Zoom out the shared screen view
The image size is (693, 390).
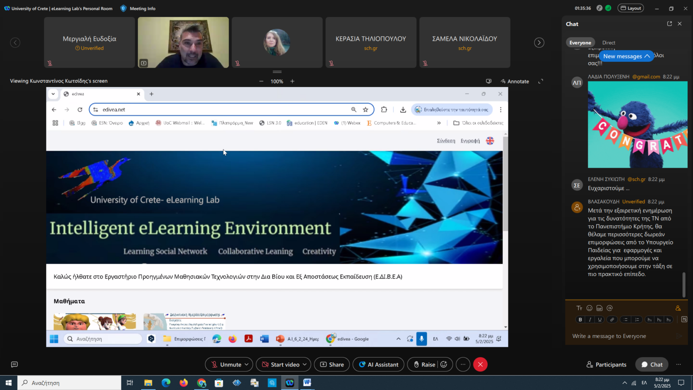point(261,81)
